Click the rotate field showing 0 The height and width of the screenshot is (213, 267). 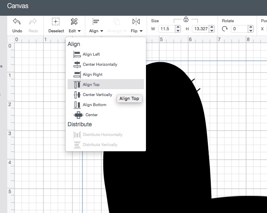tap(239, 29)
